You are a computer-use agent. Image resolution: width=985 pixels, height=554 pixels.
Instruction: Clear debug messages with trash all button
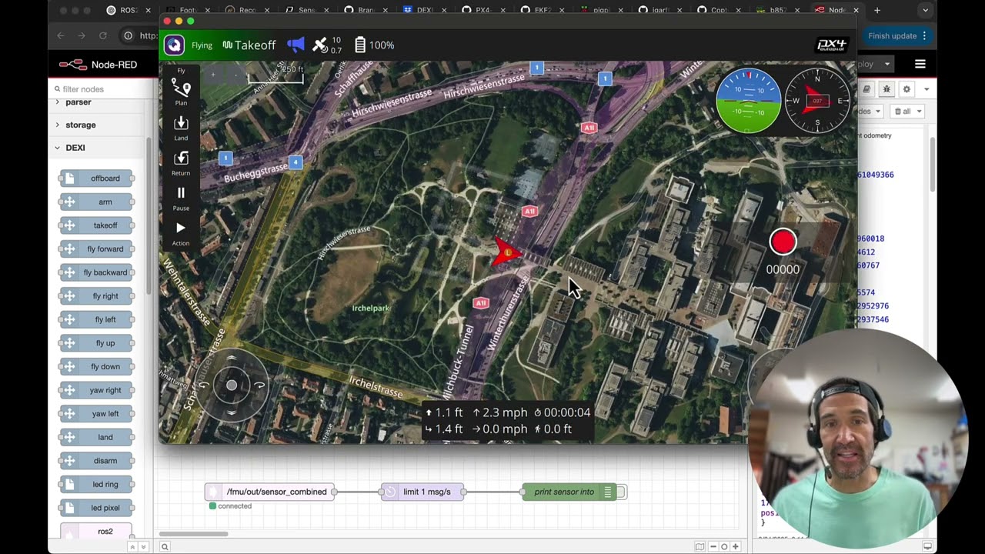(x=907, y=111)
